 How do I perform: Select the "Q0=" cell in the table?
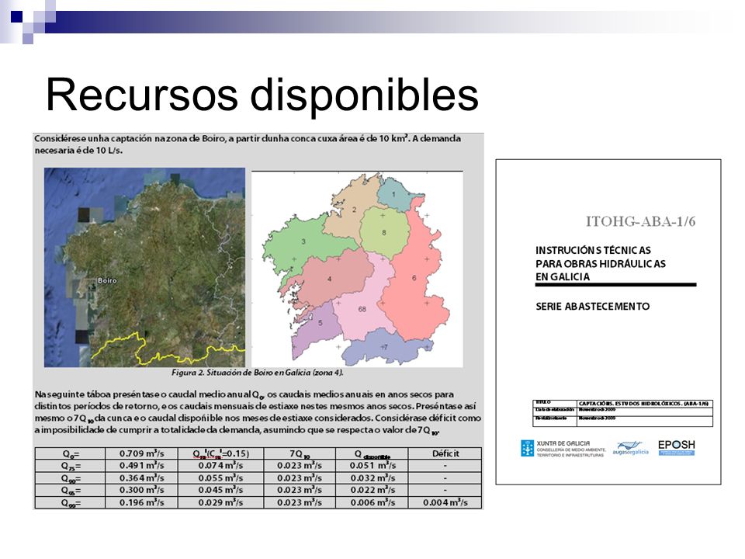70,453
